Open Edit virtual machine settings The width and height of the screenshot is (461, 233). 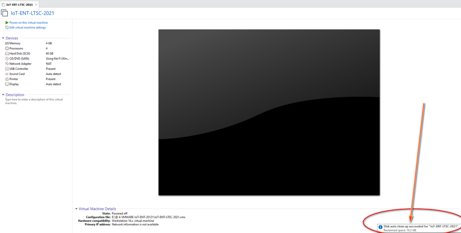[x=28, y=27]
